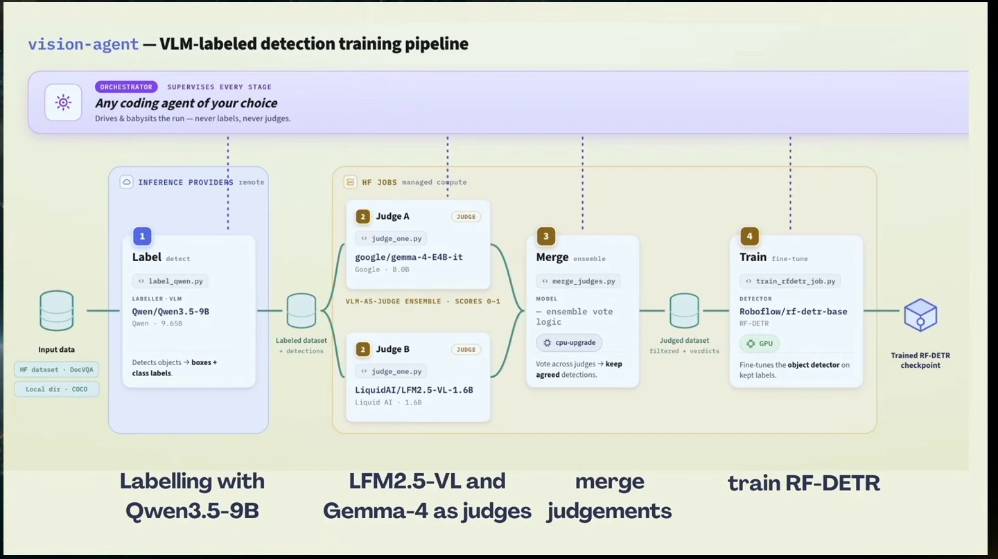Click the vision-agent title text
The width and height of the screenshot is (998, 559).
pos(83,44)
